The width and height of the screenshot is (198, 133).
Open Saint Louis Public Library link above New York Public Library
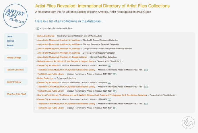51,91
